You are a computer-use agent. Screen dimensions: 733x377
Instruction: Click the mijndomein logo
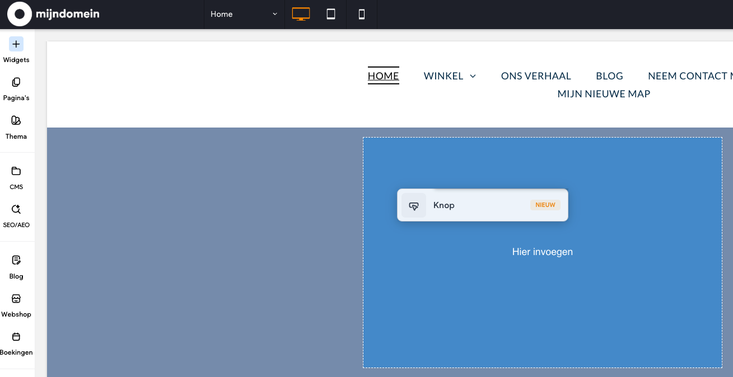pos(54,14)
